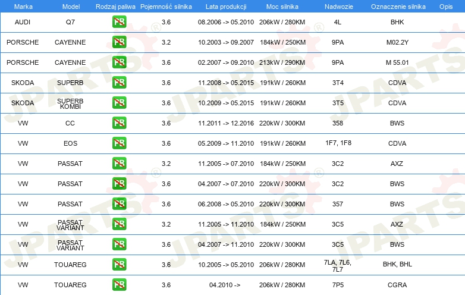
Task: Click the fuel icon in PASSAT 3C2 BWS row
Action: [x=119, y=184]
